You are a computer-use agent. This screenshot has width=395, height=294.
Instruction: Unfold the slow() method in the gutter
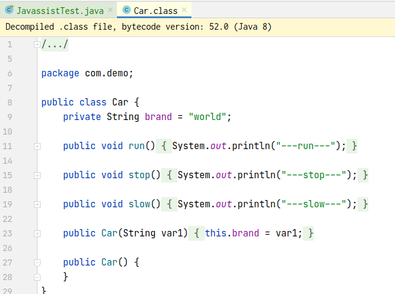tap(37, 204)
